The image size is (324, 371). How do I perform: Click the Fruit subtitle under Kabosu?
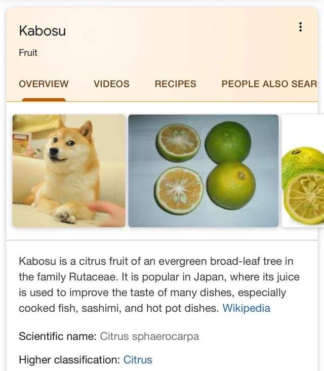click(28, 53)
